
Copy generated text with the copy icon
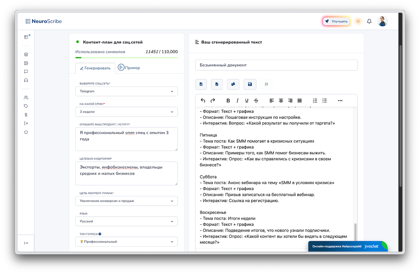click(233, 84)
